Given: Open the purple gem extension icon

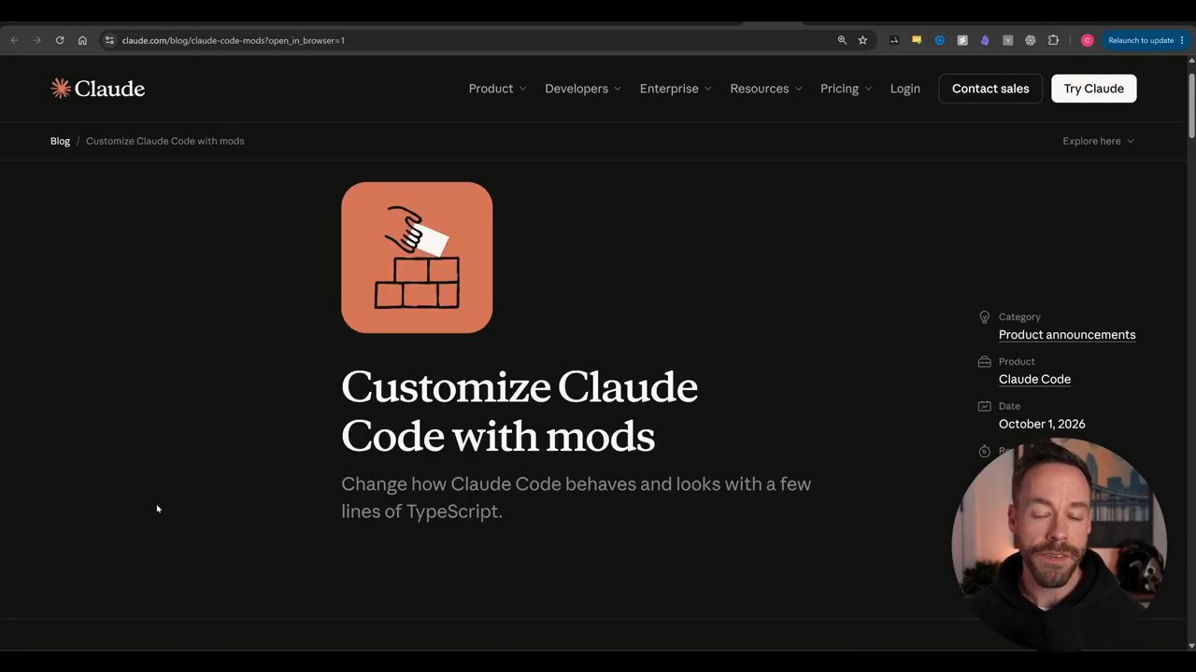Looking at the screenshot, I should click(x=985, y=40).
